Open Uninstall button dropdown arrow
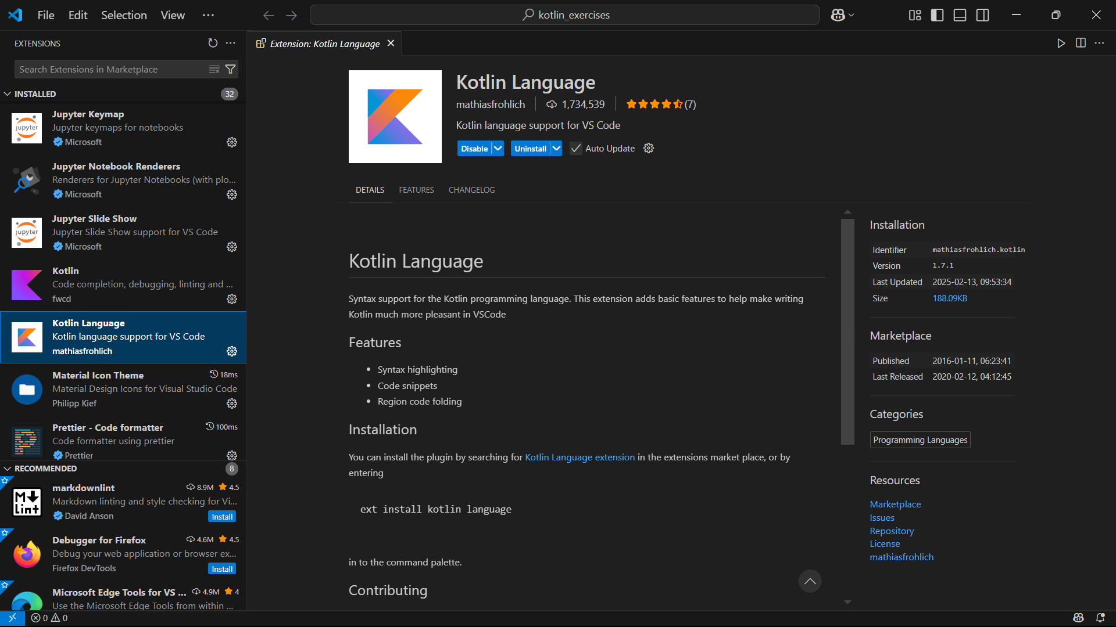1116x627 pixels. tap(556, 149)
